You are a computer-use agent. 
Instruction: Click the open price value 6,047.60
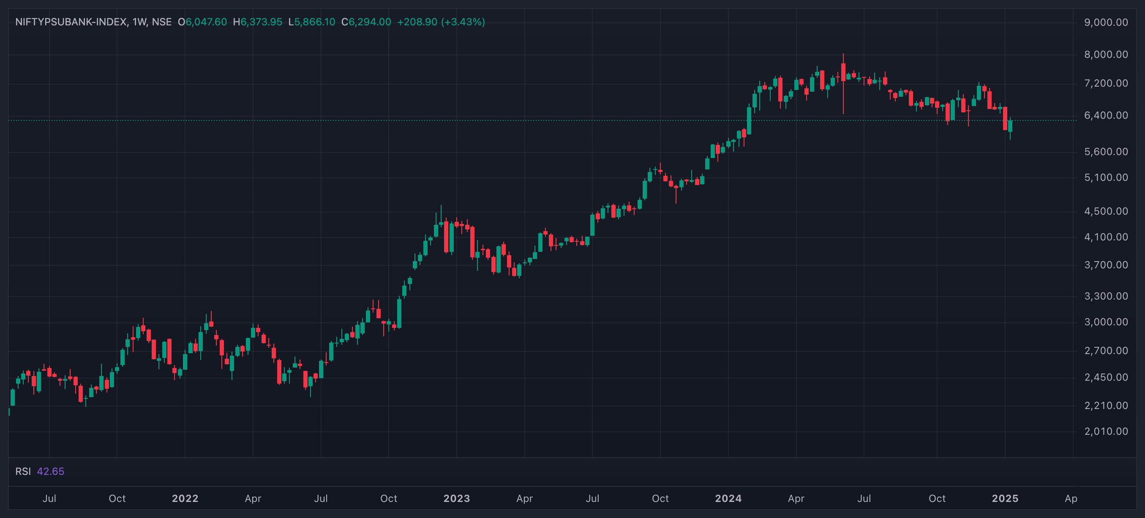(206, 22)
